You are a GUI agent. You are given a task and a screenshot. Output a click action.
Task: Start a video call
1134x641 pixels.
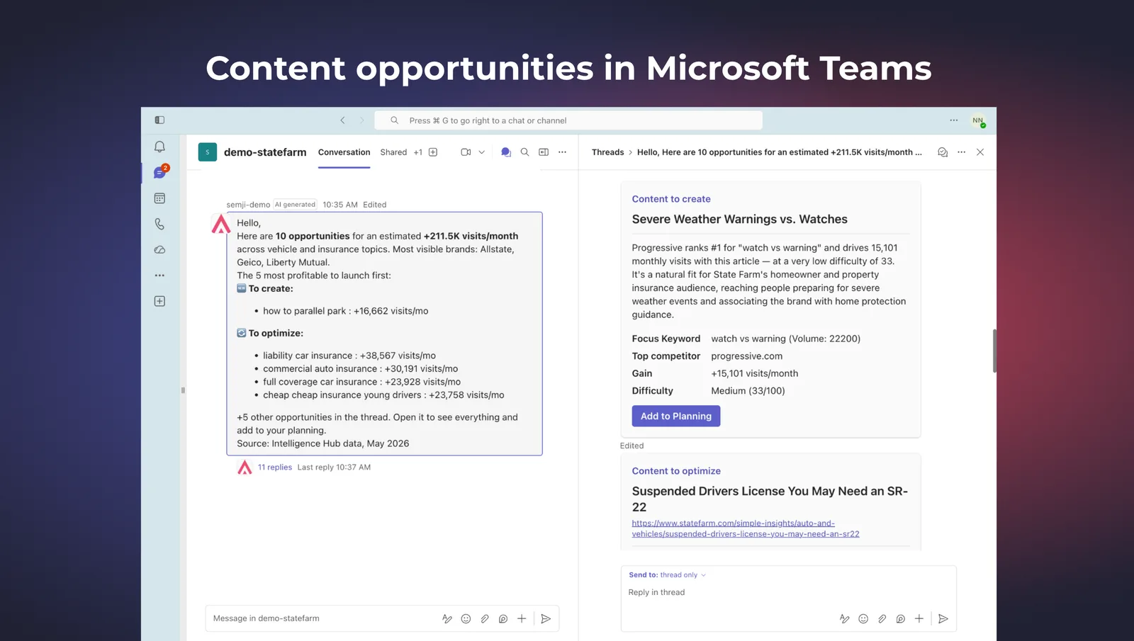point(466,152)
